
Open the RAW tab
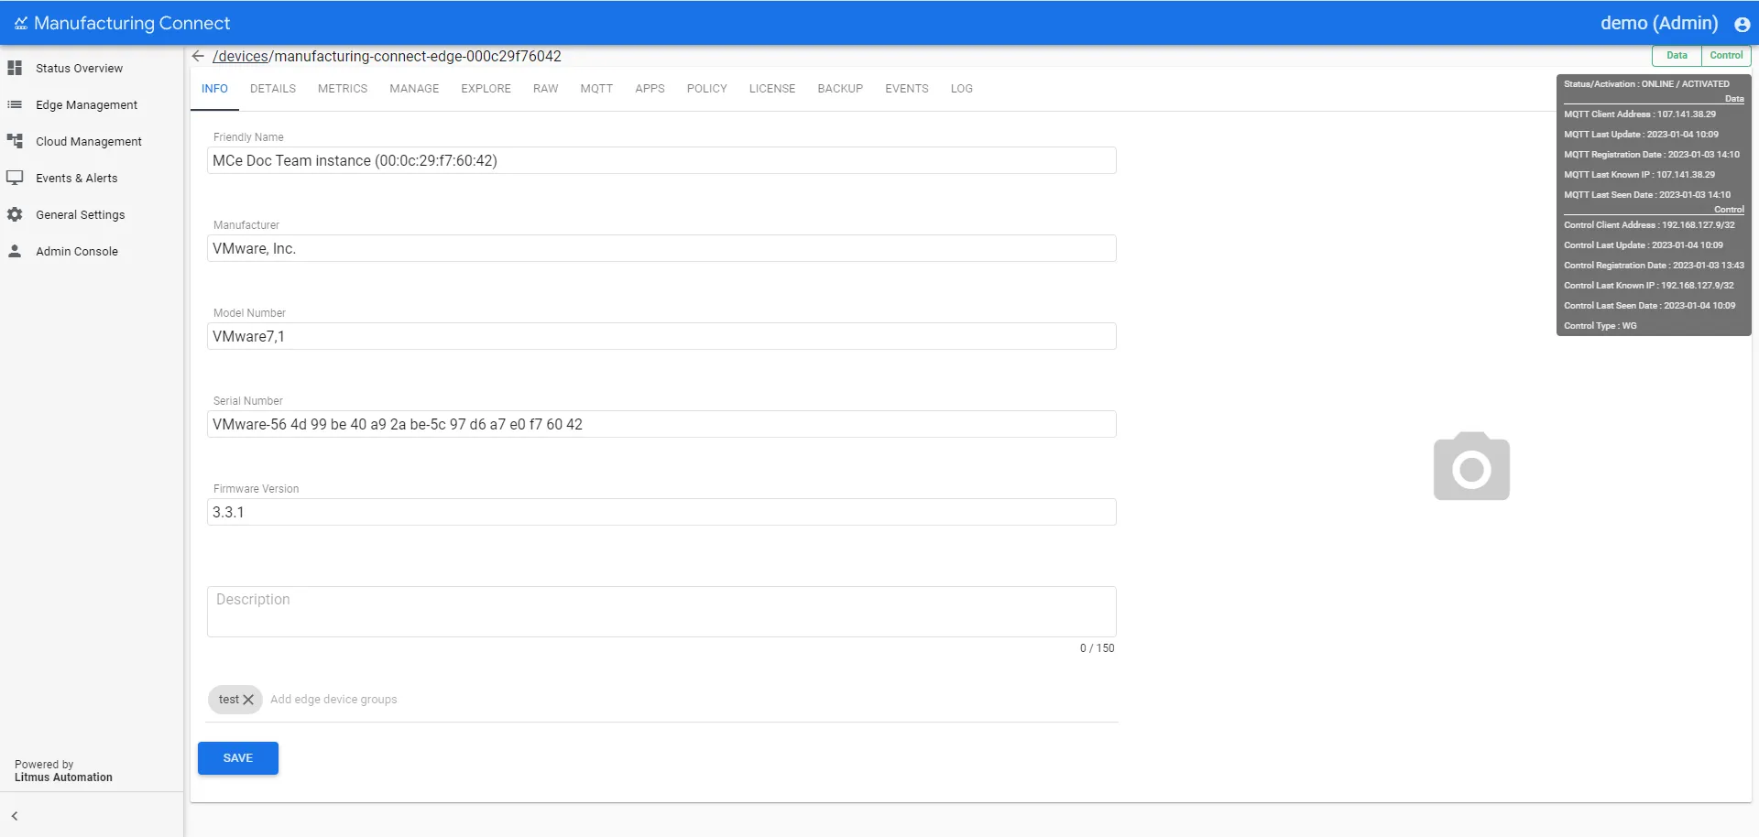545,89
